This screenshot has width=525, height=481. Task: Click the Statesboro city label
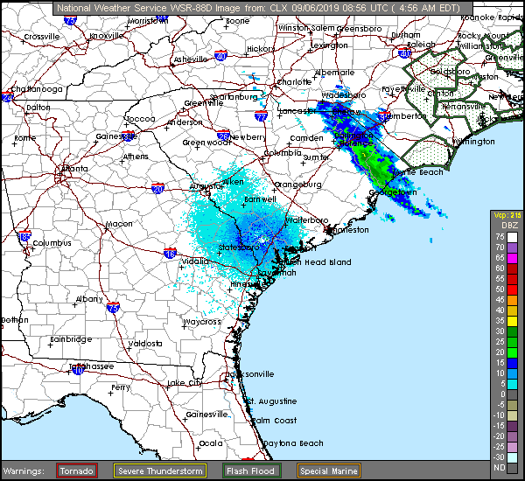coord(239,247)
